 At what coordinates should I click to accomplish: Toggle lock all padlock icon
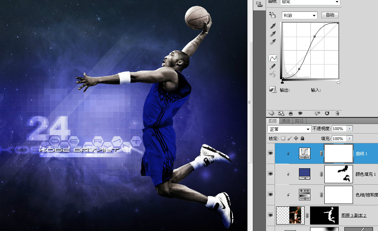(x=302, y=138)
